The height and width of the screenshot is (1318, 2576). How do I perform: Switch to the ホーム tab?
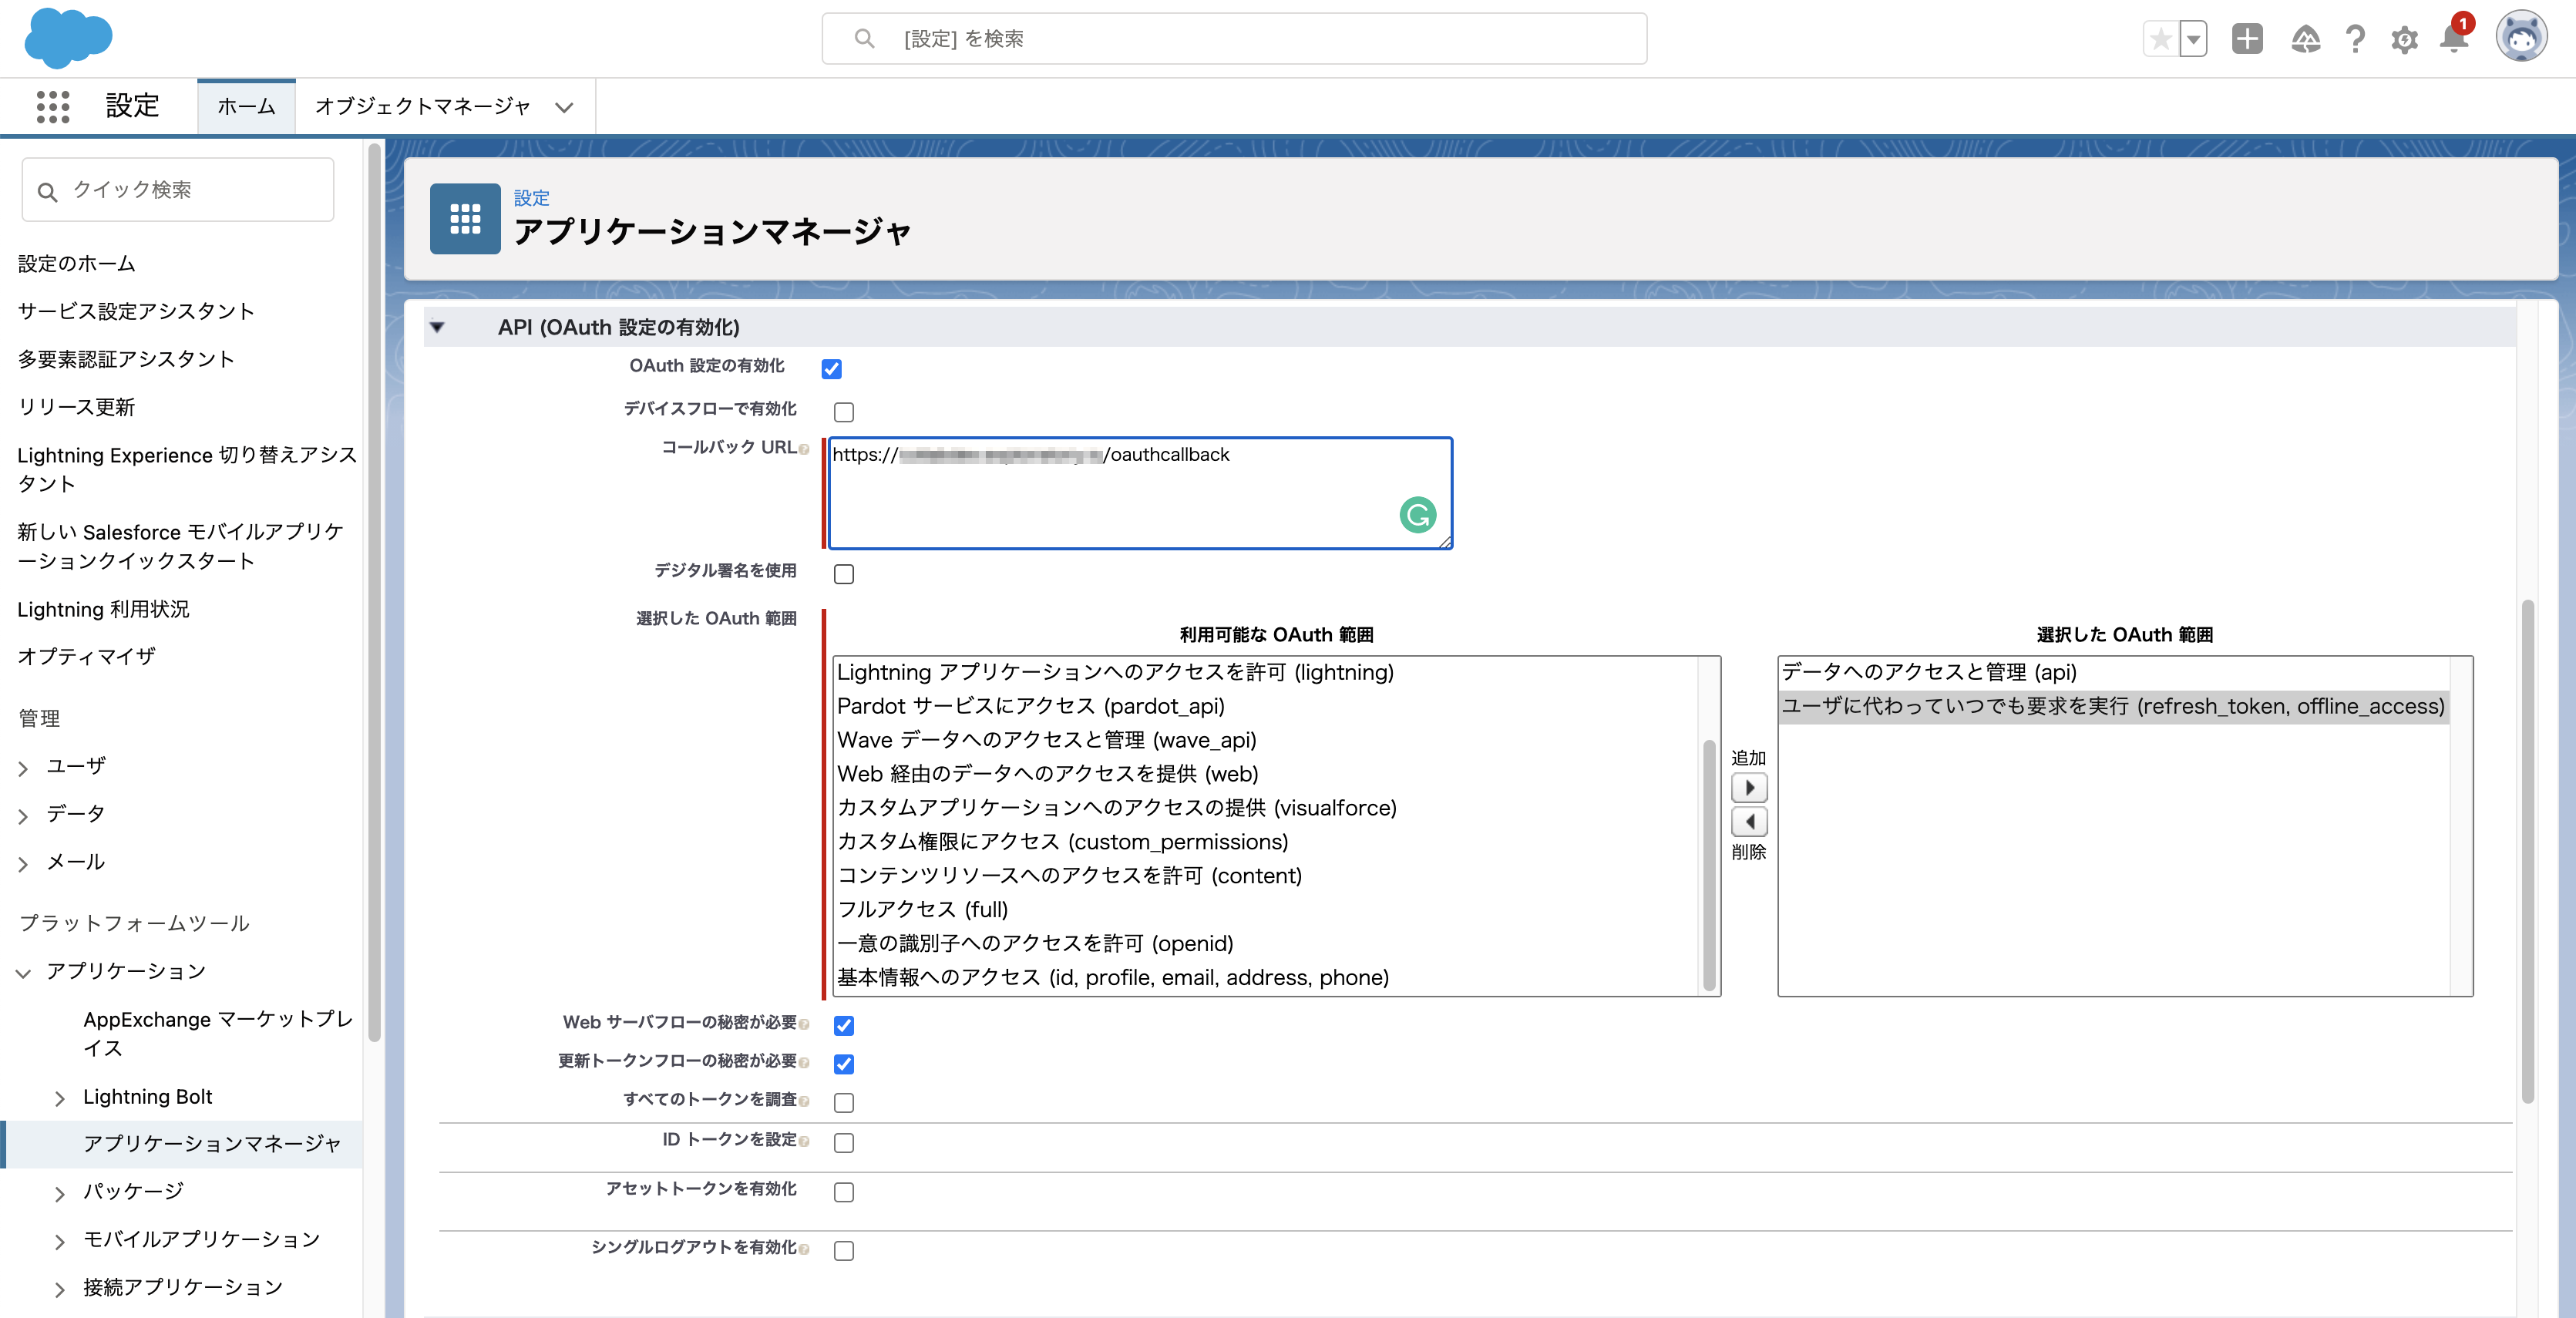pos(246,107)
